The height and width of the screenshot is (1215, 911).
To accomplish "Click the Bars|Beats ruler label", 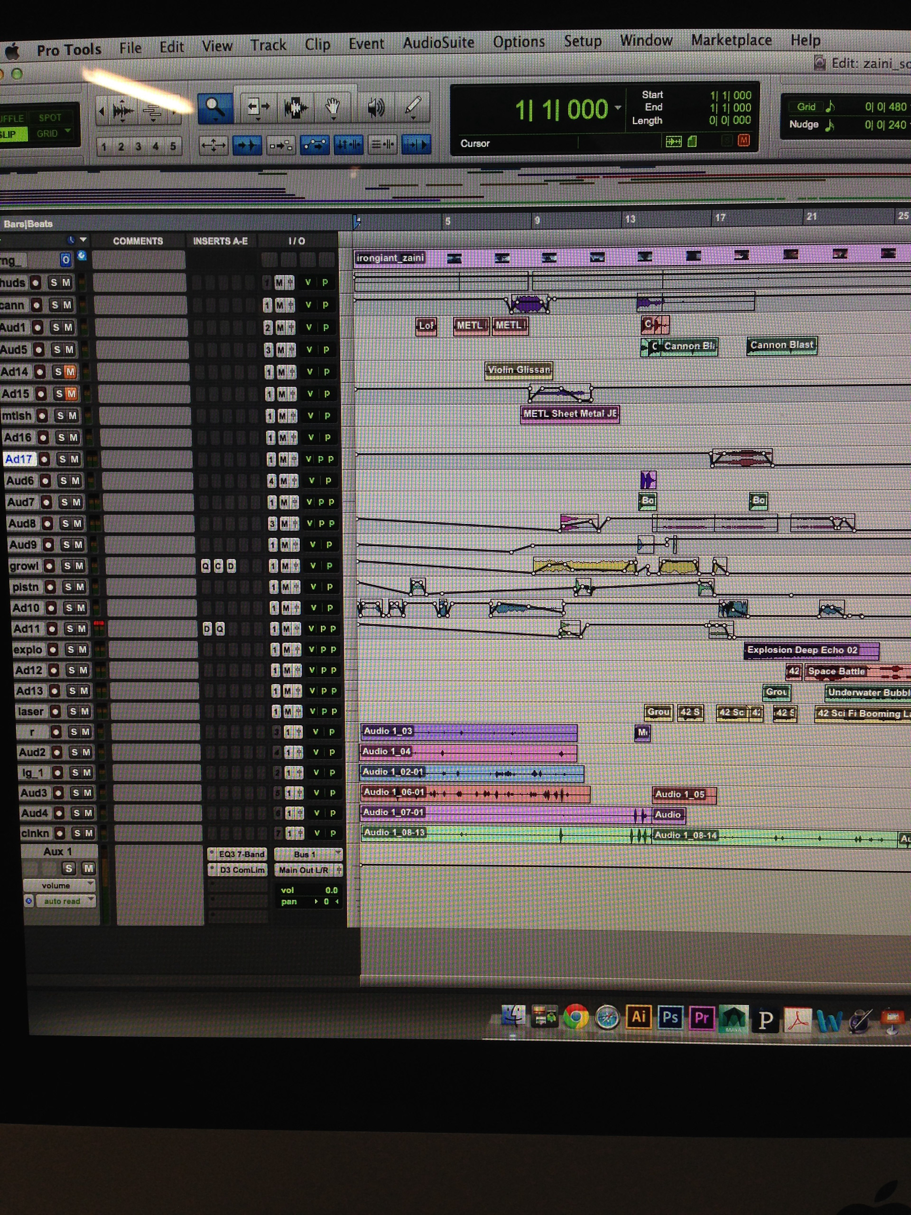I will (x=28, y=224).
